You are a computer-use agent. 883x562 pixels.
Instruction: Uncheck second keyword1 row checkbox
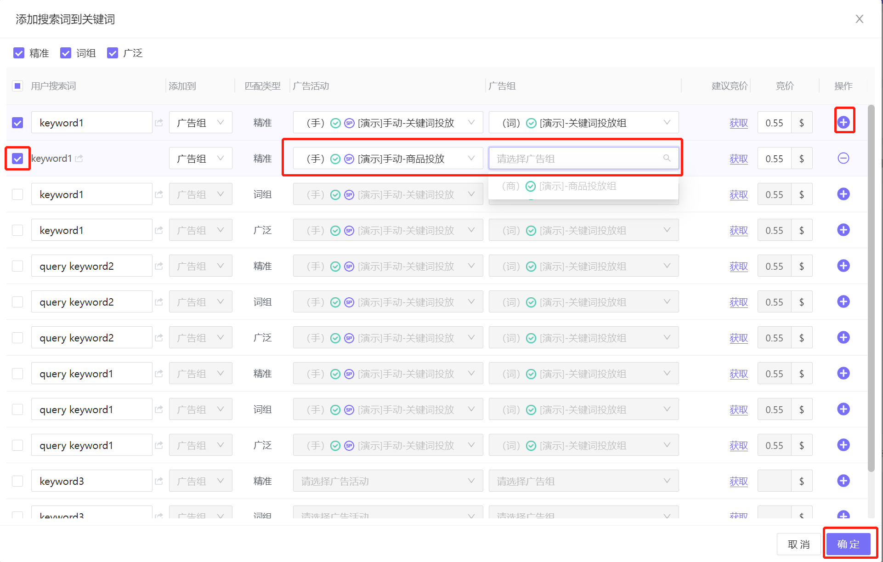tap(17, 159)
